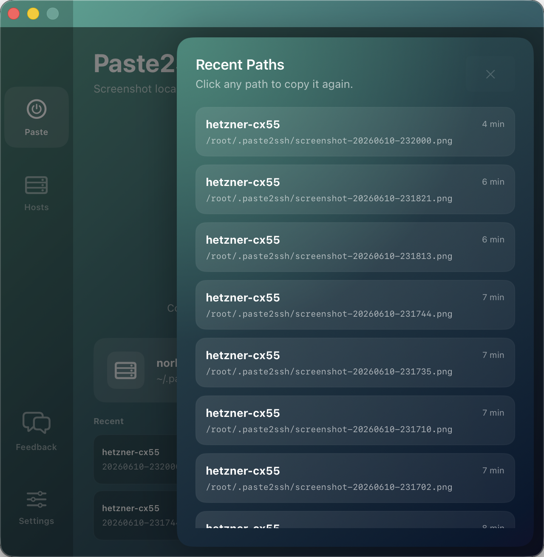
Task: Copy path screenshot-20260610-231710.png
Action: 355,420
